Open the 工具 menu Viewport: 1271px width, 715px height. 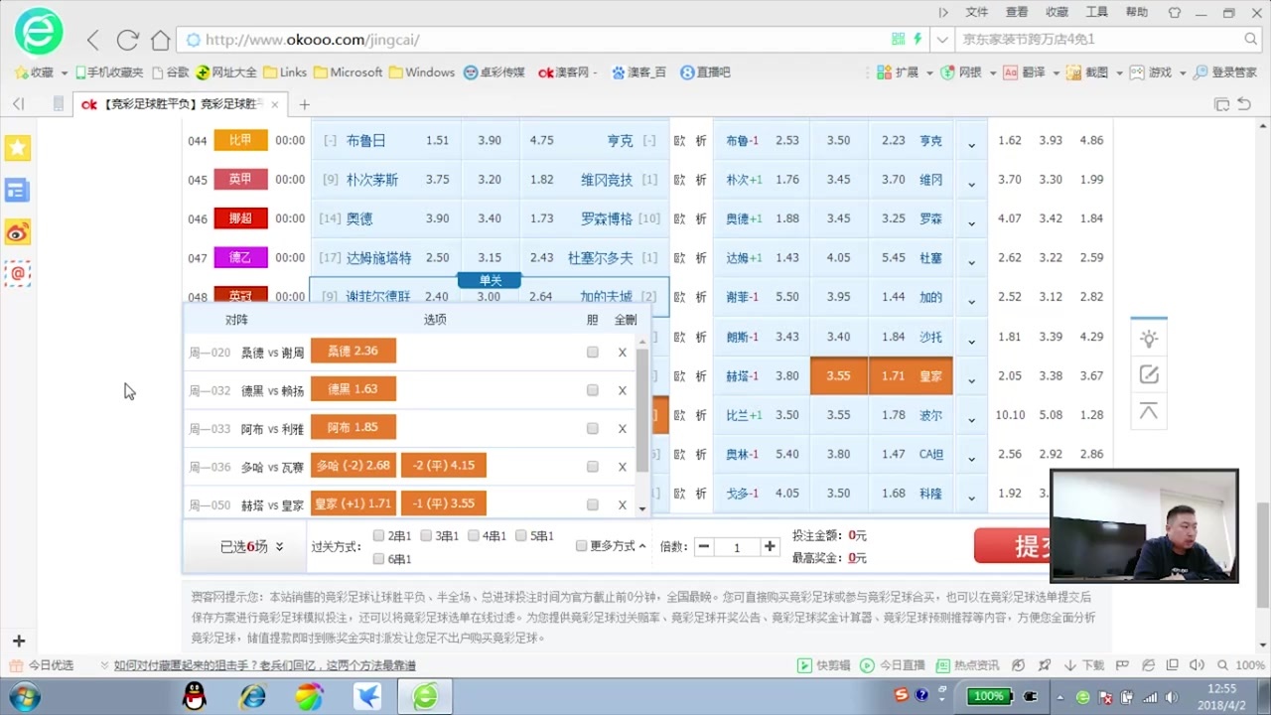pyautogui.click(x=1096, y=12)
